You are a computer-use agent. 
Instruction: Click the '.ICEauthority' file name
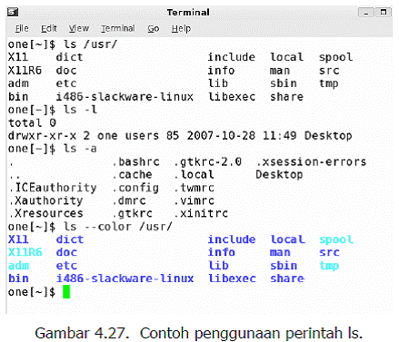point(53,188)
